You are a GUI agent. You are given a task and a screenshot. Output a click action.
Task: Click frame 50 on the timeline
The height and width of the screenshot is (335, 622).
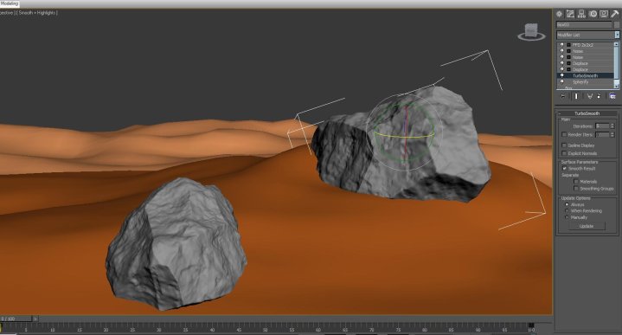(266, 330)
